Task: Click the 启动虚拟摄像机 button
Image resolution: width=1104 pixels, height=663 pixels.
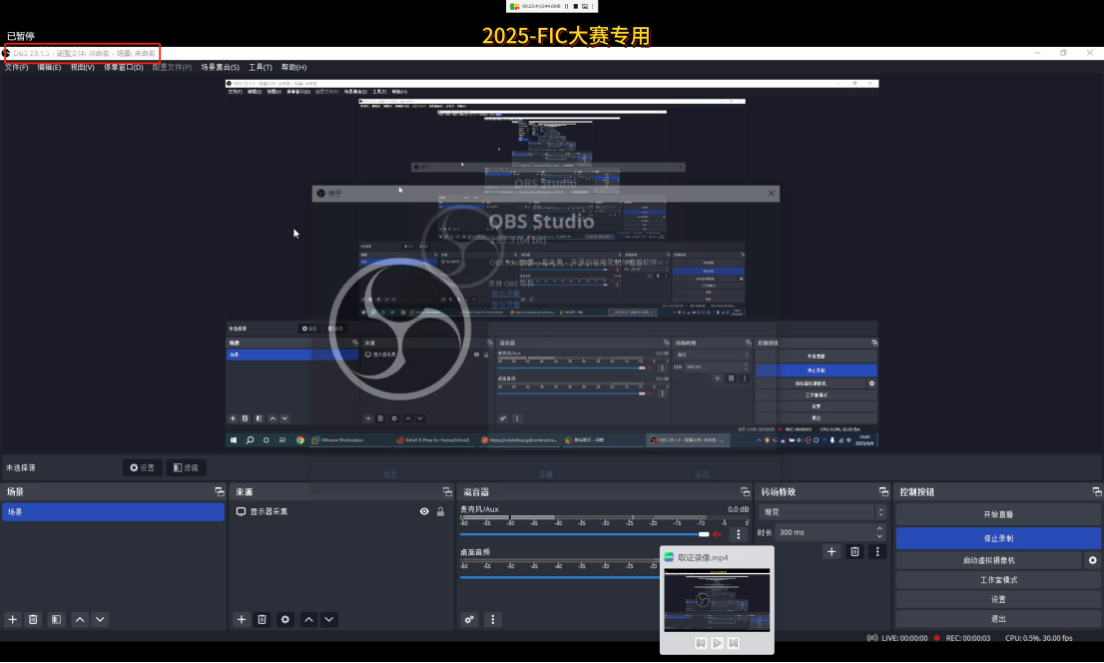Action: click(x=988, y=561)
